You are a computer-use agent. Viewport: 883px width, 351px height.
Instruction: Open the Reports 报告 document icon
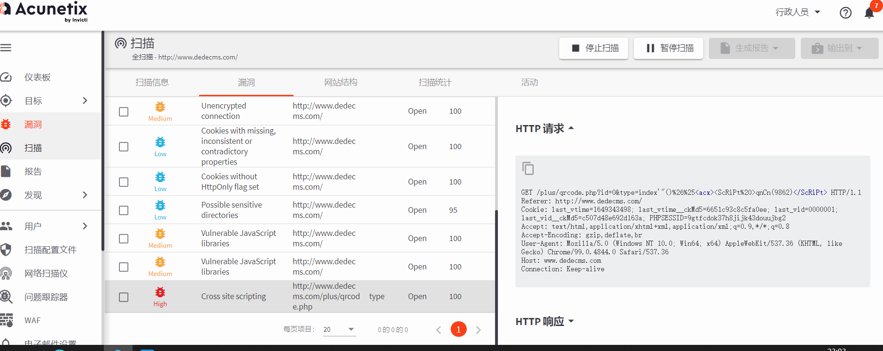click(x=6, y=171)
